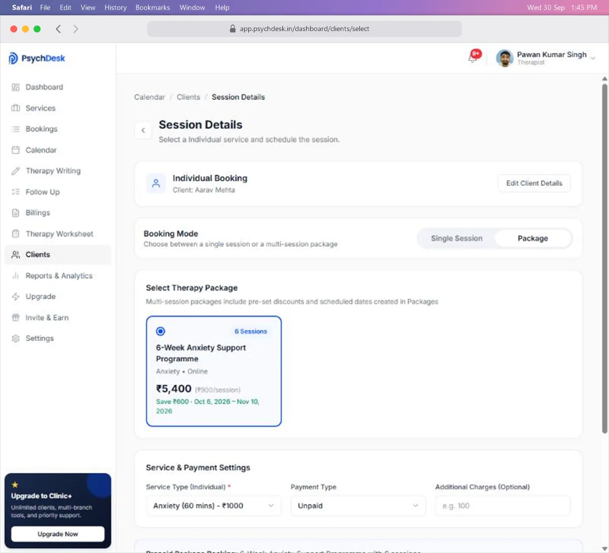Click the Upgrade lightning bolt icon
The image size is (609, 553).
tap(15, 297)
